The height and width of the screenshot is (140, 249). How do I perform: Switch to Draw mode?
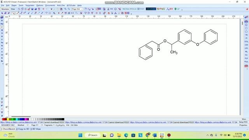click(13, 9)
